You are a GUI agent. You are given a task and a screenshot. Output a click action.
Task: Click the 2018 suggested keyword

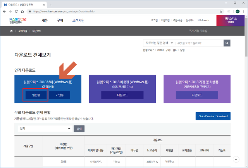click(160, 50)
